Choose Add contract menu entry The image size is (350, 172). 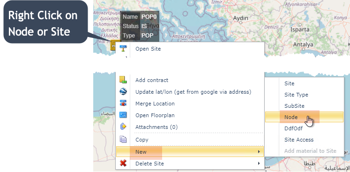tap(190, 80)
